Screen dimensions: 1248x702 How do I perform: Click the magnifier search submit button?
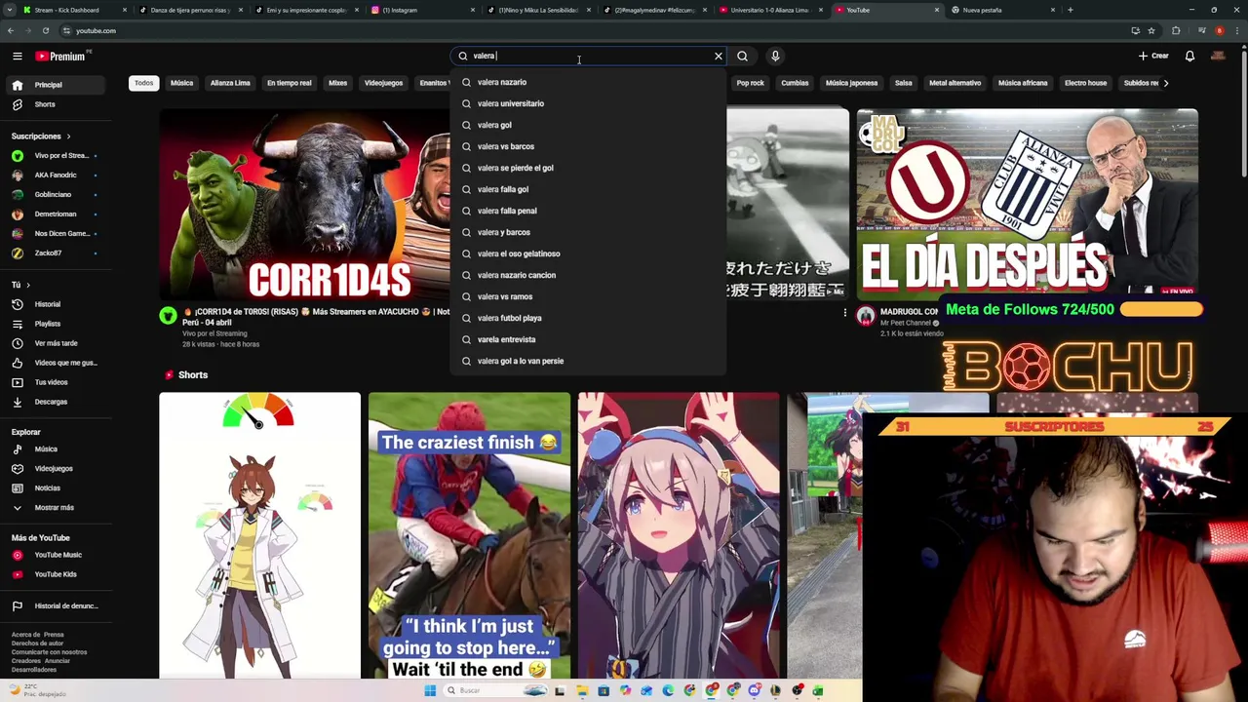point(743,57)
